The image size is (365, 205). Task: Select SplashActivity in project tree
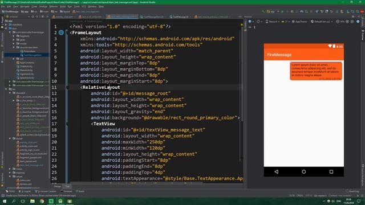(25, 78)
